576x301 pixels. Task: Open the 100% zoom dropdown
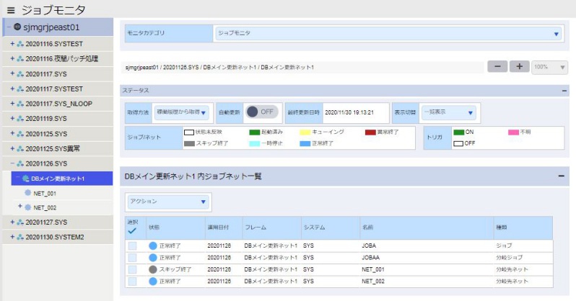(549, 67)
